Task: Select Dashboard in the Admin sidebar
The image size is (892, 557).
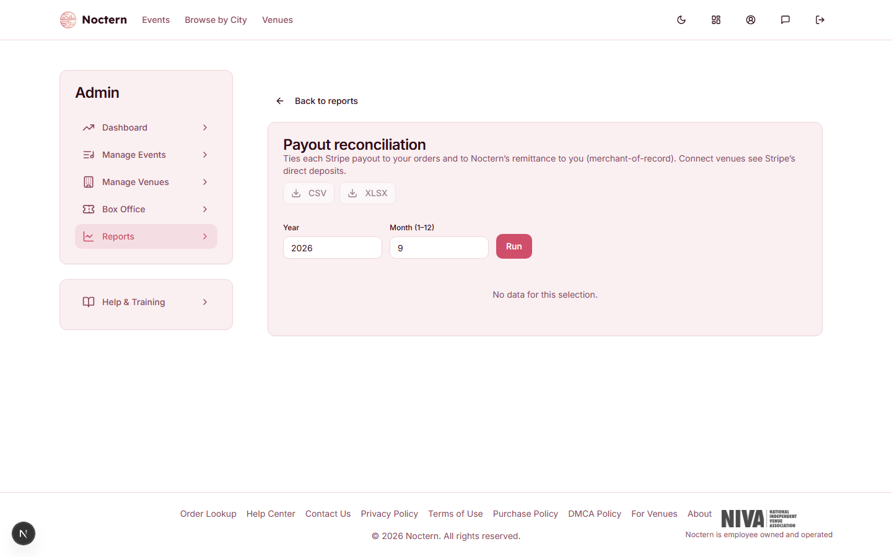Action: pyautogui.click(x=146, y=127)
